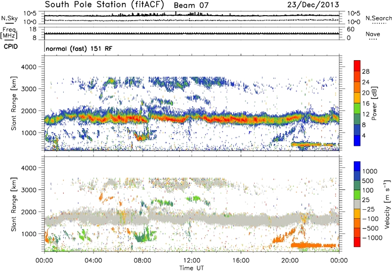This screenshot has width=392, height=271.
Task: Click the 'N.Search' legend label
Action: (x=378, y=18)
